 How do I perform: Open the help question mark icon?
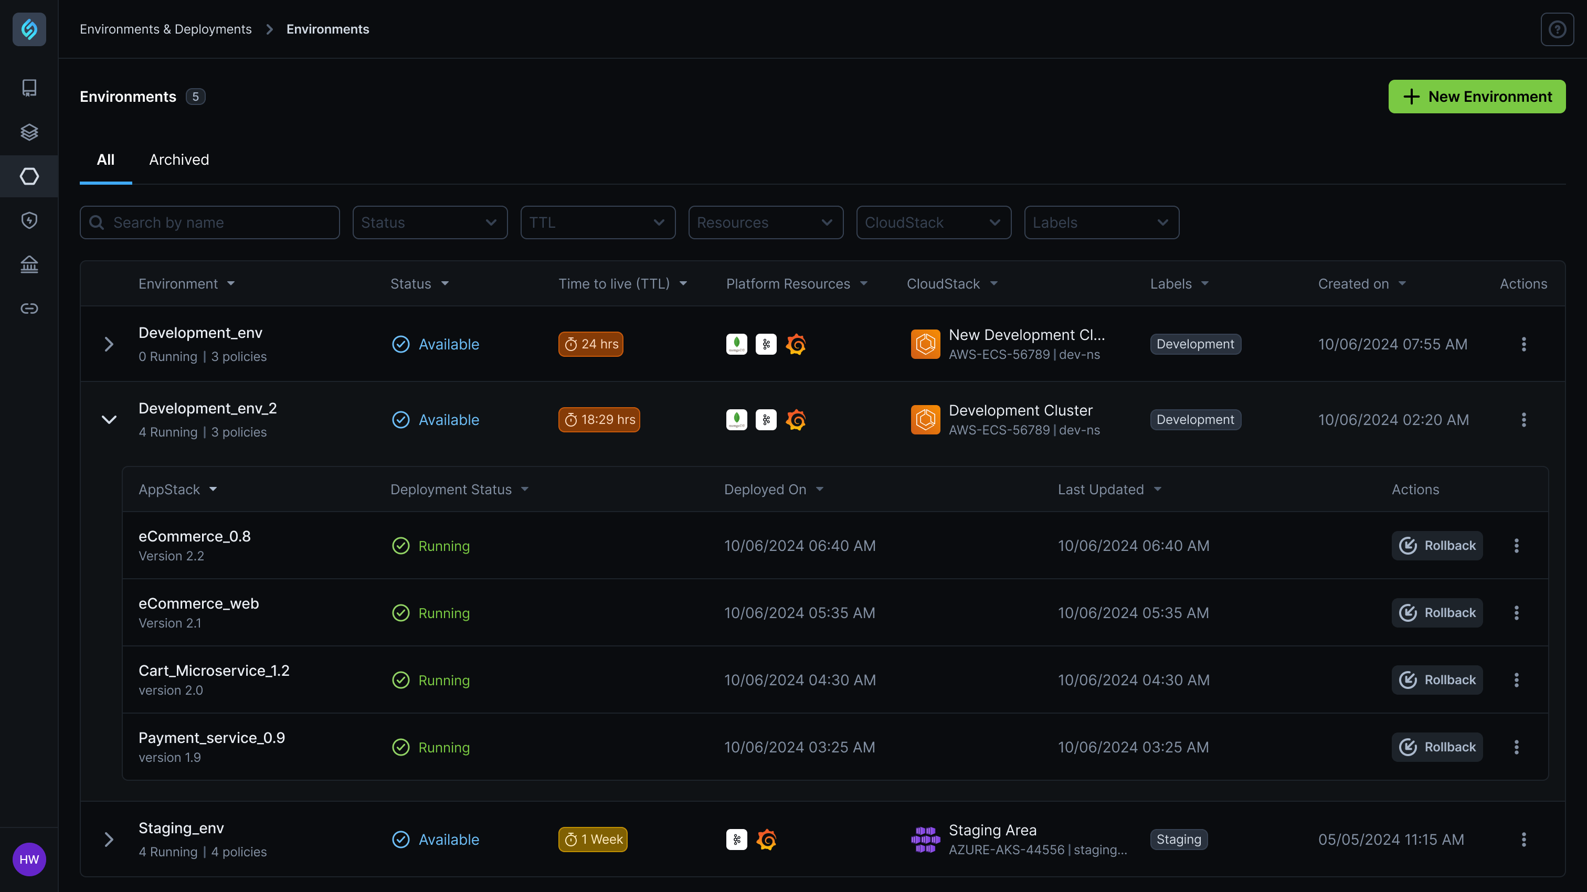[1557, 29]
